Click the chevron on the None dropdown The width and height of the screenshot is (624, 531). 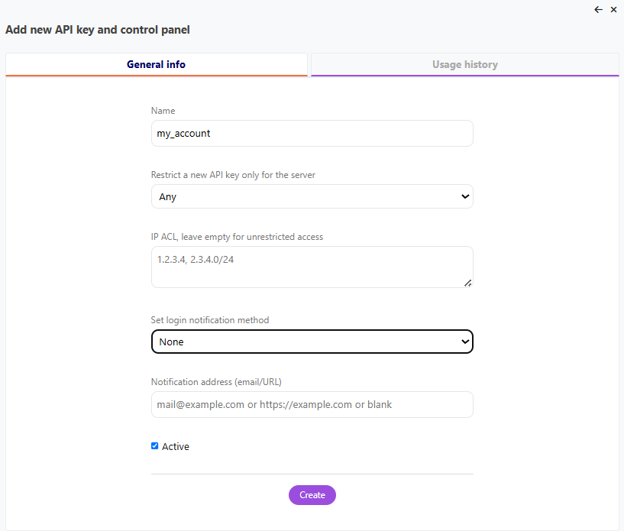click(x=465, y=342)
